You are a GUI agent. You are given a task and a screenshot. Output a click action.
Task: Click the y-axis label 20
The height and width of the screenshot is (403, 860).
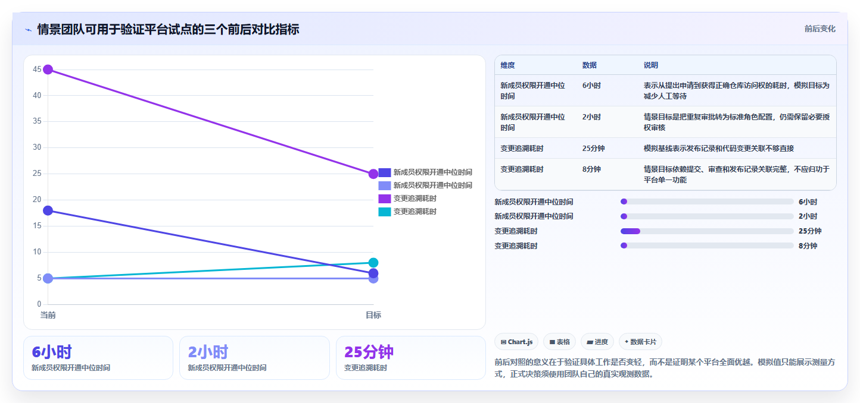pyautogui.click(x=37, y=200)
